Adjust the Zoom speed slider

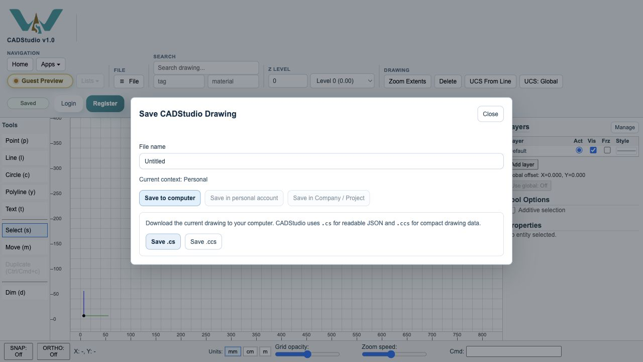point(394,354)
